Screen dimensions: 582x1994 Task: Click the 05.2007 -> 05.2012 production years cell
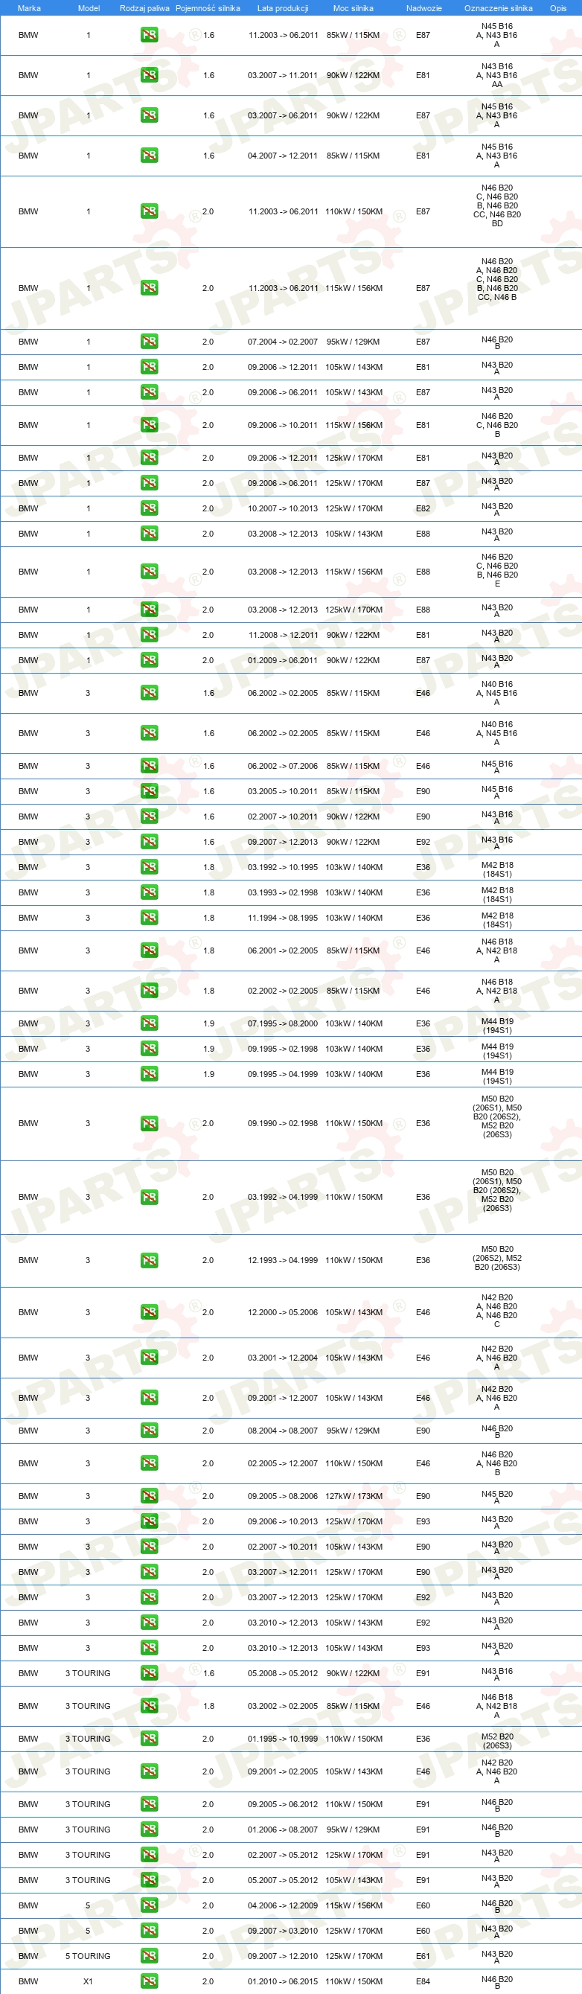[283, 1880]
